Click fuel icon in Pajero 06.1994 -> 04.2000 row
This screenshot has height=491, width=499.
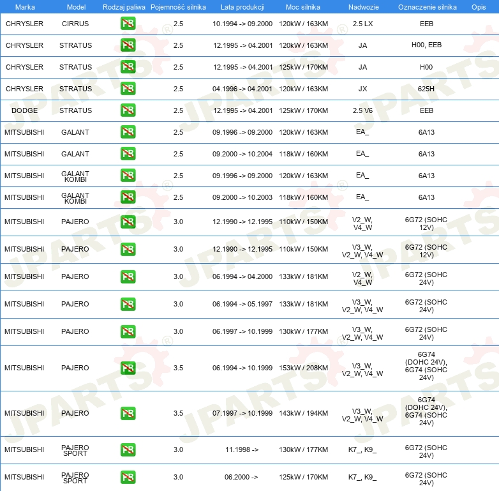128,276
